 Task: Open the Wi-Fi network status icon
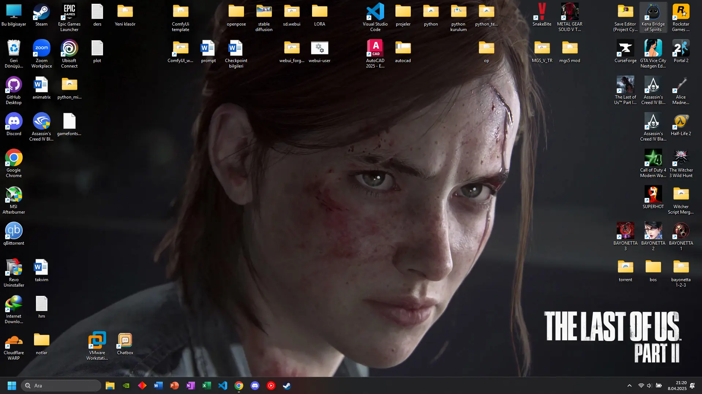[x=641, y=386]
